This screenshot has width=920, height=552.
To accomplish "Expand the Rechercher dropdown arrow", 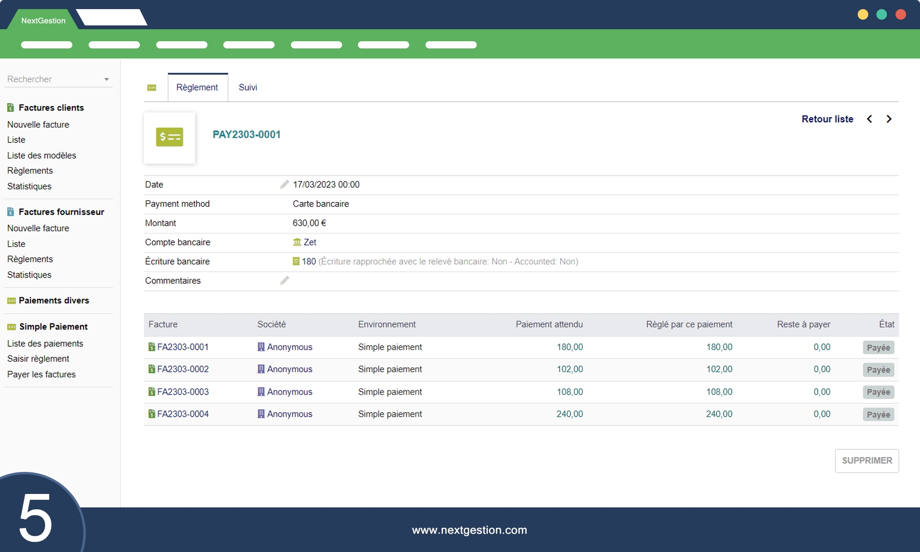I will 106,80.
